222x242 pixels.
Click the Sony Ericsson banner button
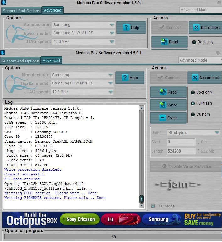click(x=79, y=219)
